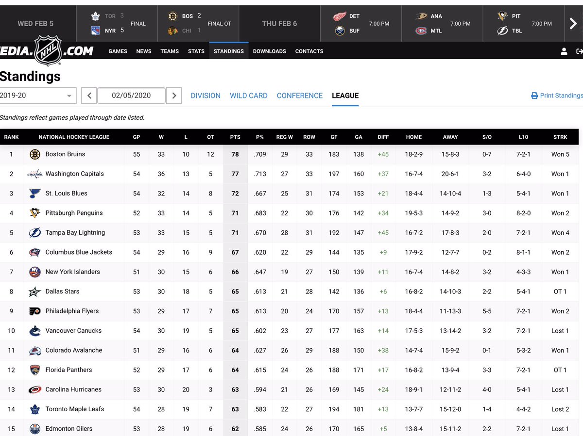Click the Dallas Stars logo
This screenshot has width=583, height=436.
coord(34,291)
